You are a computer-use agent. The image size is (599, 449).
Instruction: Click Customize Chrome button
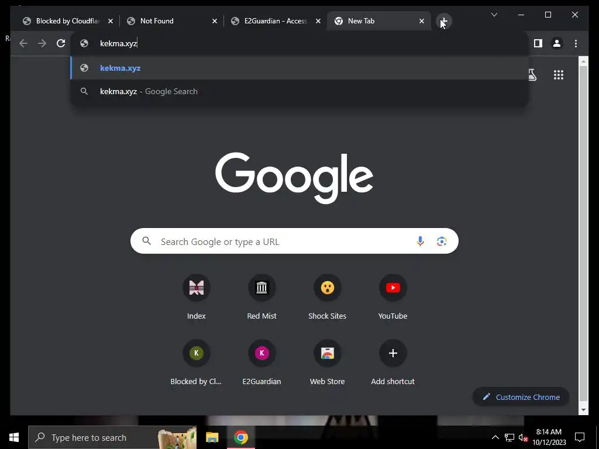(521, 397)
